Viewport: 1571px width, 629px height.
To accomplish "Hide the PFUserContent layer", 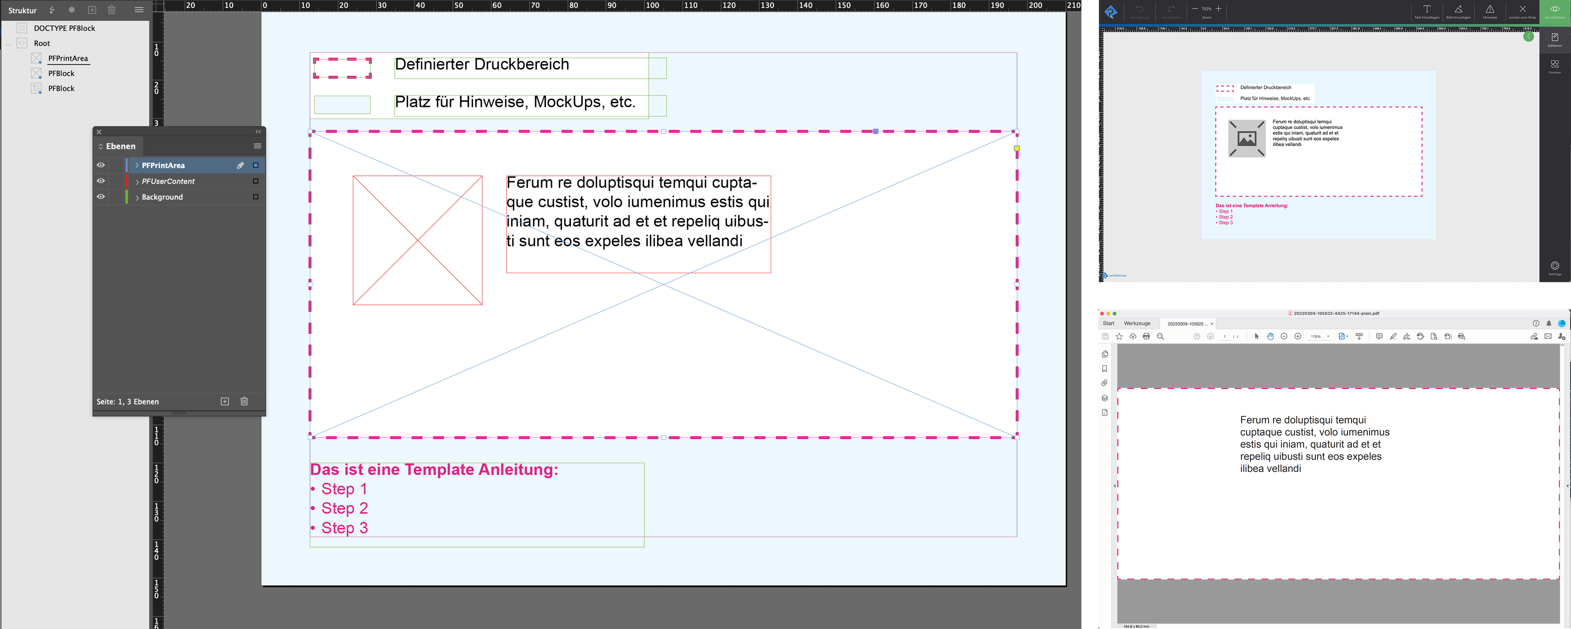I will 101,181.
